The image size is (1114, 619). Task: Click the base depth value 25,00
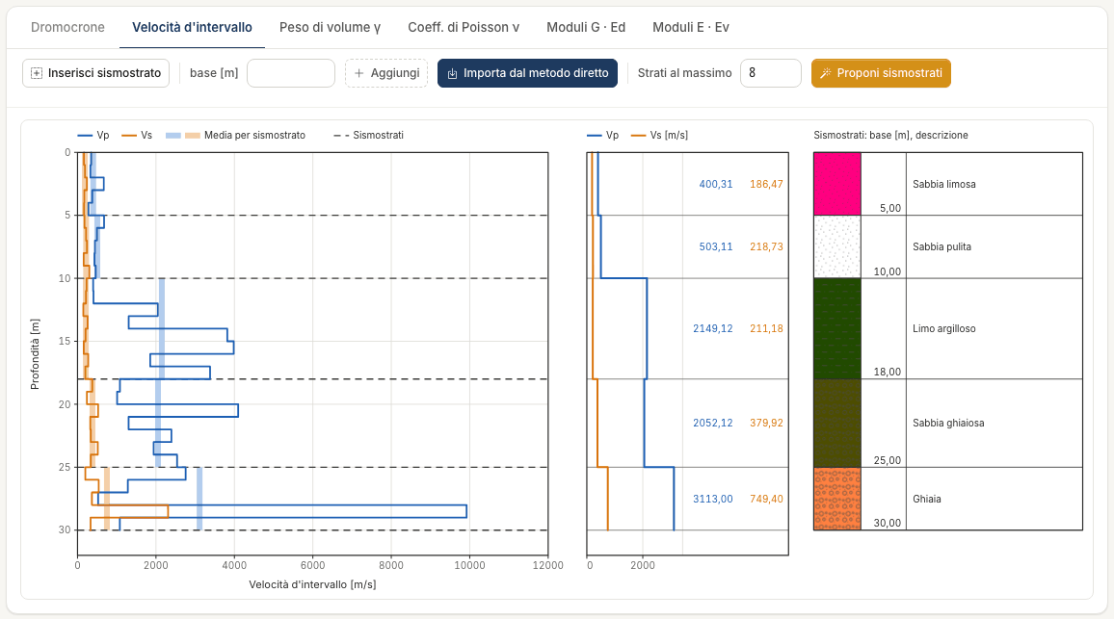888,460
